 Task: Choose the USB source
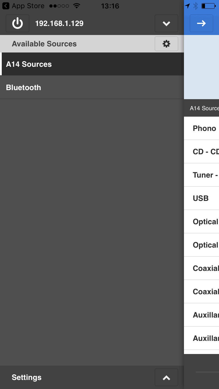coord(201,198)
